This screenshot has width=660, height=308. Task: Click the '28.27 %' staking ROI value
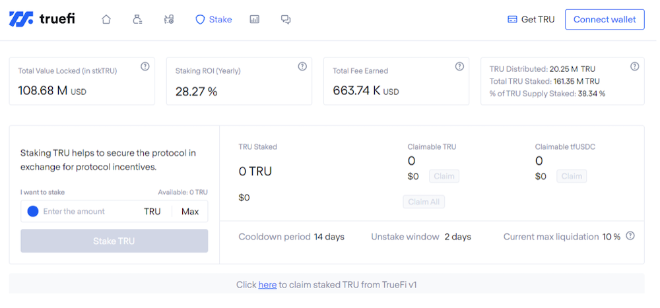point(196,91)
